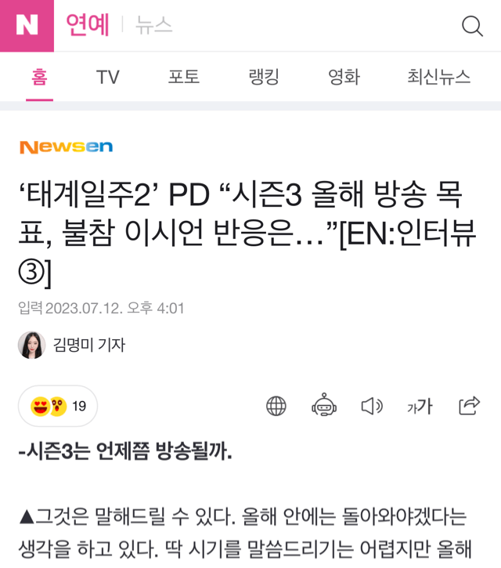Switch to the TV tab

(107, 78)
